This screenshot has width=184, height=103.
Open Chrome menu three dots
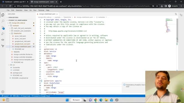point(181,6)
